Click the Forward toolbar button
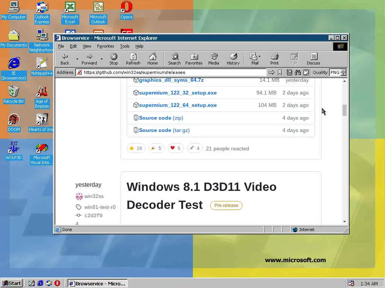Viewport: 385px width, 288px height. click(89, 59)
